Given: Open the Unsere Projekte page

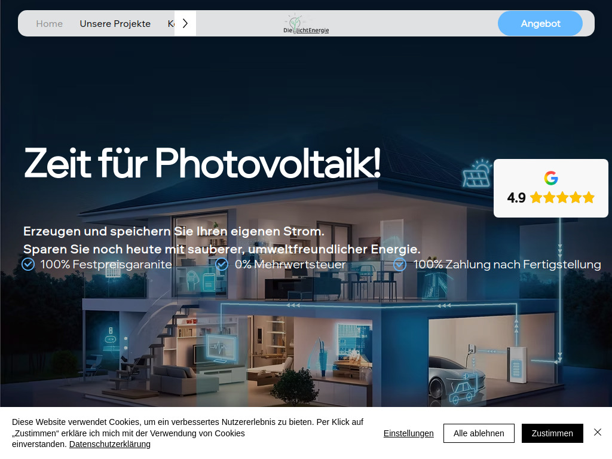Looking at the screenshot, I should pos(115,23).
